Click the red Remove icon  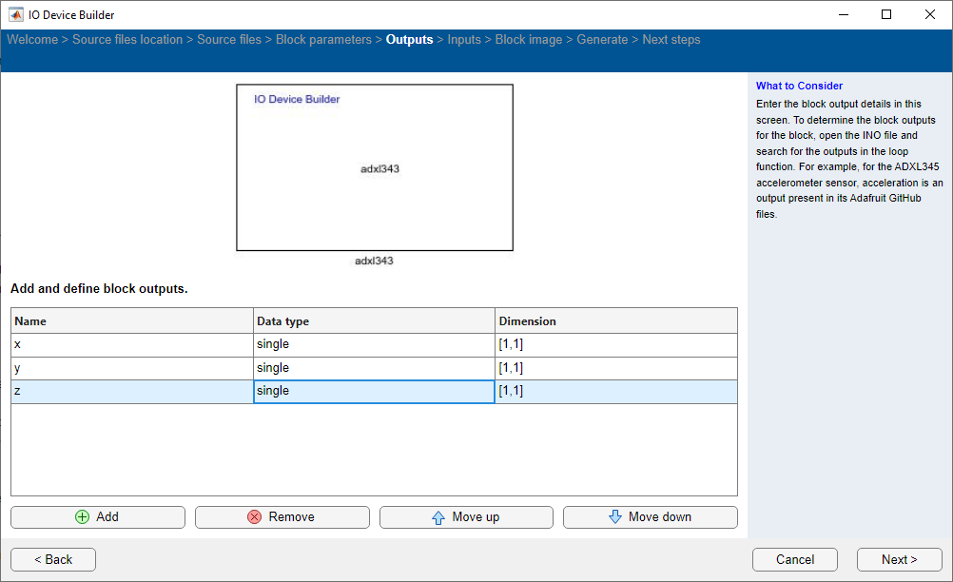[254, 517]
